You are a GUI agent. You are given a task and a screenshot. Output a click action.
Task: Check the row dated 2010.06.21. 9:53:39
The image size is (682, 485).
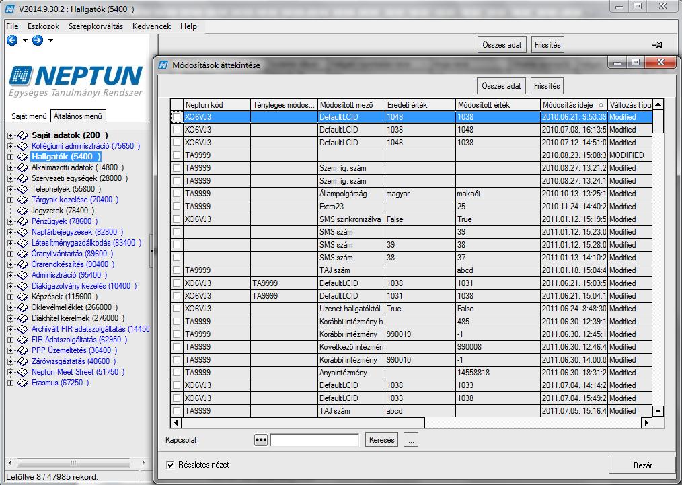coord(176,117)
